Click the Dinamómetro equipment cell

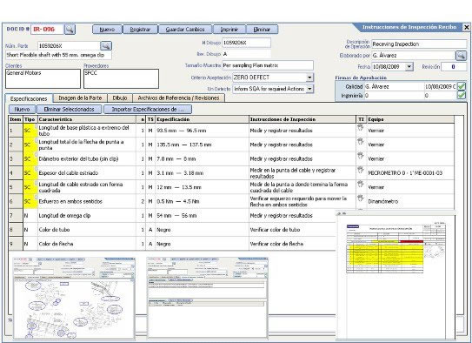410,201
